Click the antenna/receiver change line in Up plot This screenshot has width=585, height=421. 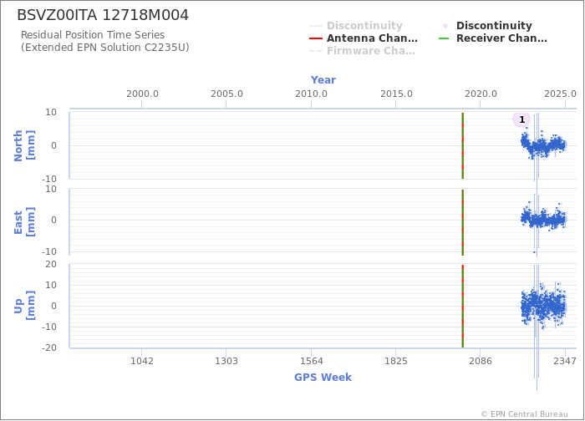(x=463, y=307)
